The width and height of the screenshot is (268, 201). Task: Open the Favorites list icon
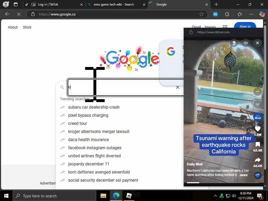[x=240, y=14]
